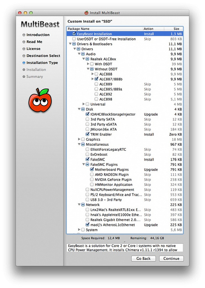The width and height of the screenshot is (205, 288).
Task: Click the tomato icon in title bar
Action: (x=86, y=13)
